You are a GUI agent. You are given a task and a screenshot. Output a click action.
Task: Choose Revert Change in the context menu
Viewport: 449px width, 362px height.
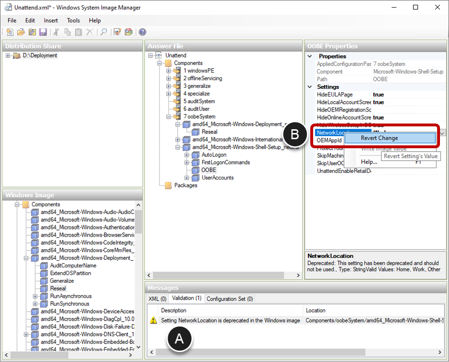click(379, 138)
